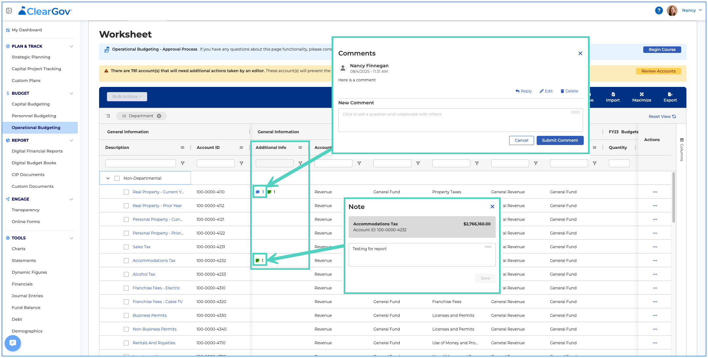Close the Note popup with the X

click(x=492, y=206)
